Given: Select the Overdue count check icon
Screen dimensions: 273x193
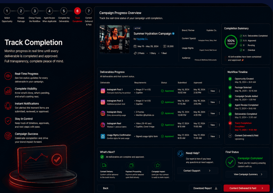Looking at the screenshot, I should pos(241,50).
